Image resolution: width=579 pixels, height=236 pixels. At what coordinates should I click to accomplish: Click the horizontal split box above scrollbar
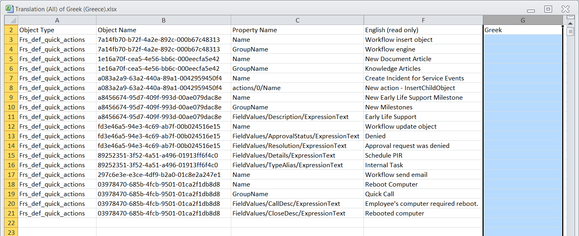[x=570, y=17]
